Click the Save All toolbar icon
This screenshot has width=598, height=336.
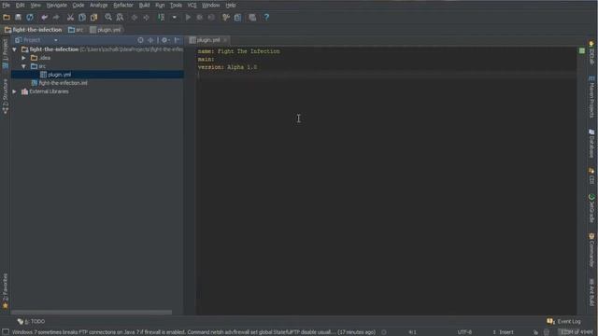[x=18, y=17]
